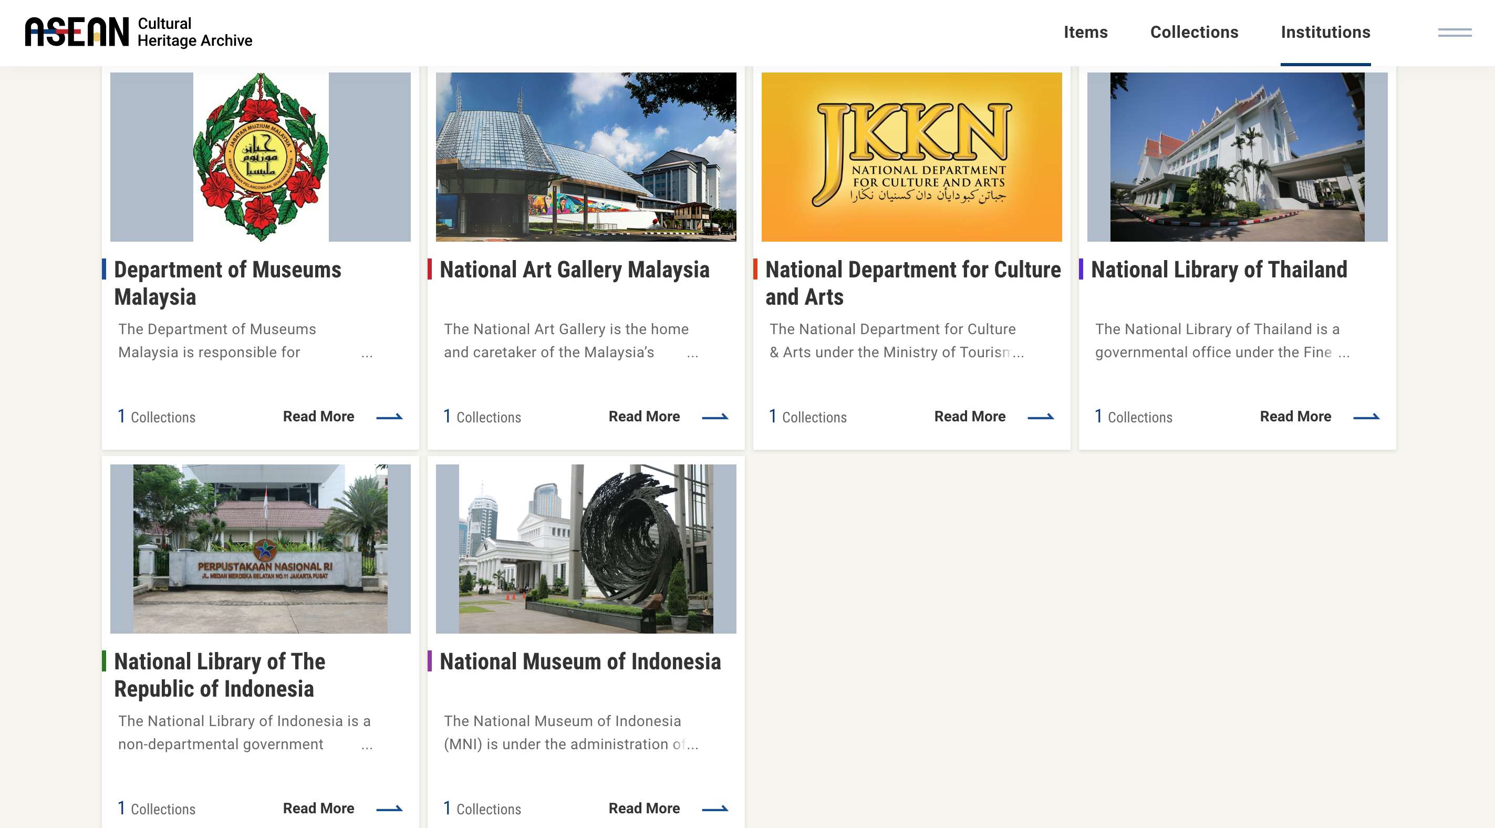Click Read More arrow for Department of Museums Malaysia
1495x828 pixels.
click(x=389, y=416)
